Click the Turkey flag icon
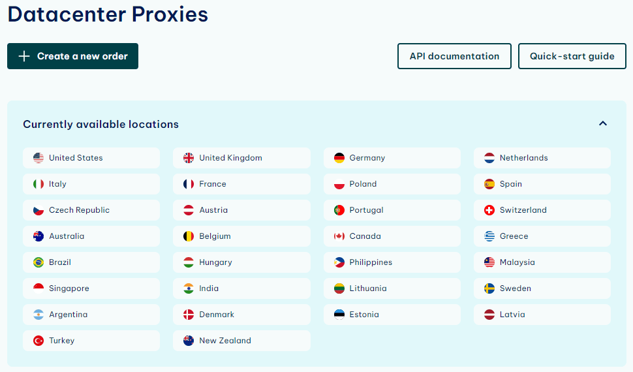 point(39,341)
